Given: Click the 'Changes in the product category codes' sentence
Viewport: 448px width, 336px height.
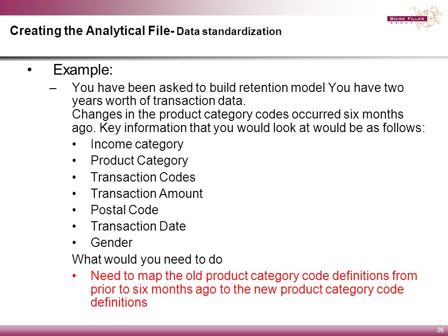Looking at the screenshot, I should tap(238, 114).
